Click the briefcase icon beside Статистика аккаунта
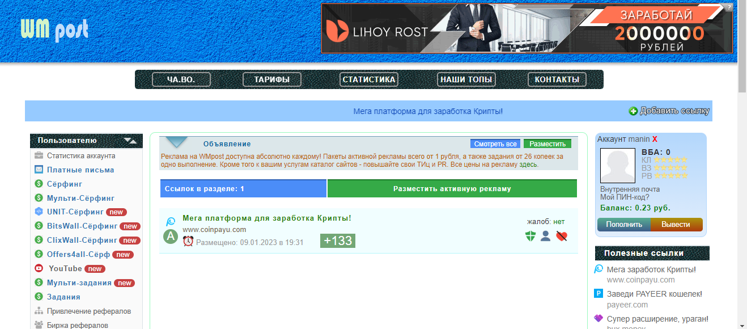Viewport: 747px width, 329px height. pyautogui.click(x=39, y=155)
